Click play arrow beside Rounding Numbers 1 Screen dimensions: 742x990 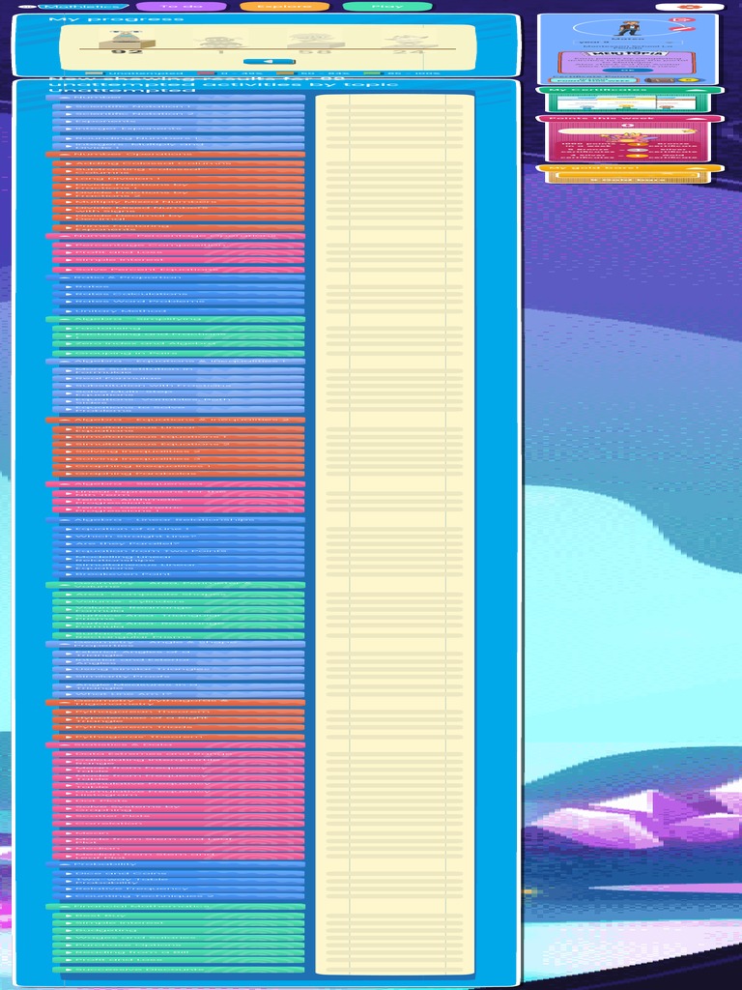tap(69, 138)
